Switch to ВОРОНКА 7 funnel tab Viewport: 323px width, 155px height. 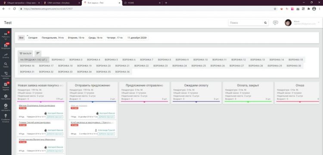click(147, 60)
